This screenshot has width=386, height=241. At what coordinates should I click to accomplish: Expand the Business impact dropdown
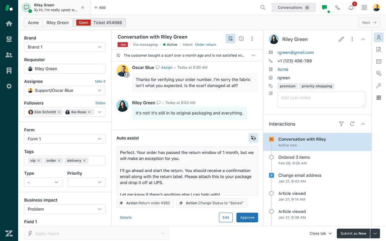[65, 209]
